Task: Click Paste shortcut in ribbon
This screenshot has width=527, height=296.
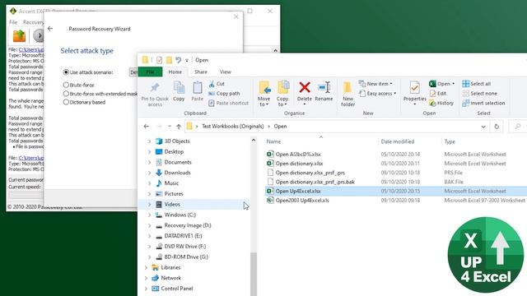Action: pyautogui.click(x=229, y=103)
